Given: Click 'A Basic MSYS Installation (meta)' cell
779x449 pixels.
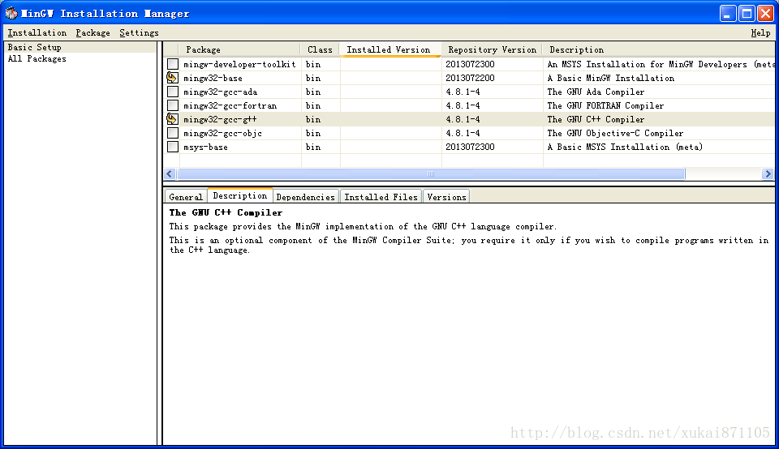Looking at the screenshot, I should [x=625, y=147].
